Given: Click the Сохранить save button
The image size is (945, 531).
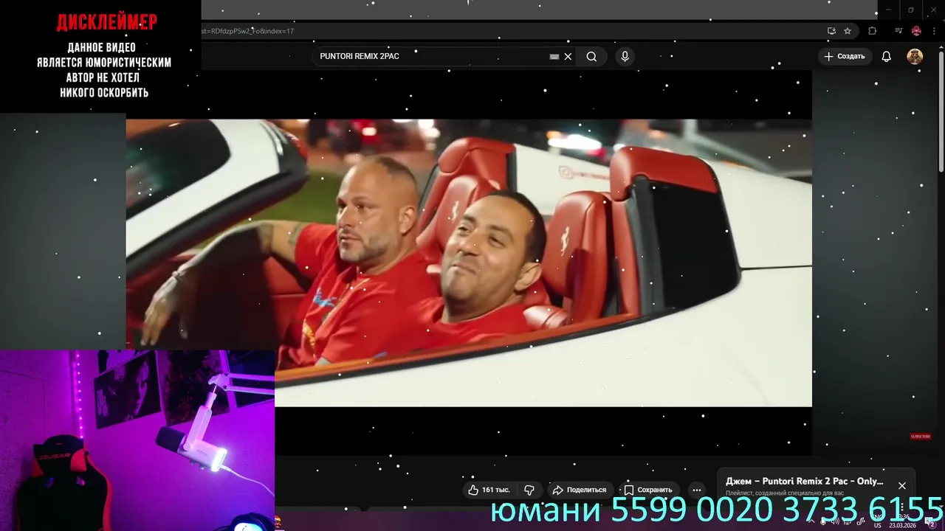Looking at the screenshot, I should pos(648,490).
